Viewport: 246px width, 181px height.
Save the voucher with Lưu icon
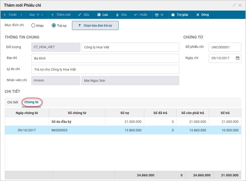99,15
